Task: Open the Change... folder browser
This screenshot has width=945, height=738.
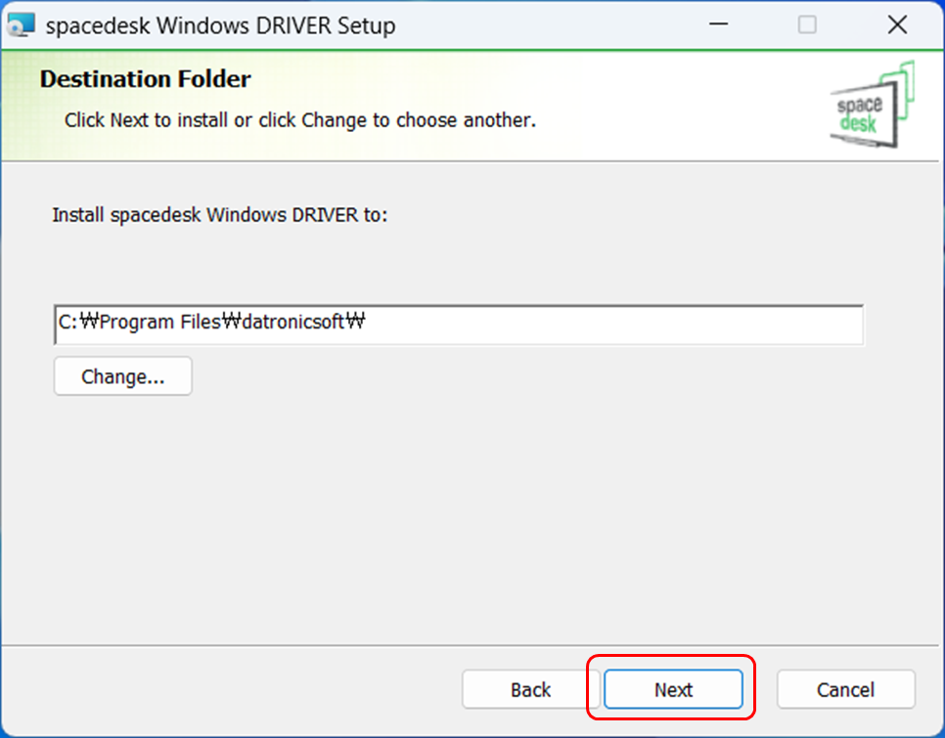Action: click(x=123, y=376)
